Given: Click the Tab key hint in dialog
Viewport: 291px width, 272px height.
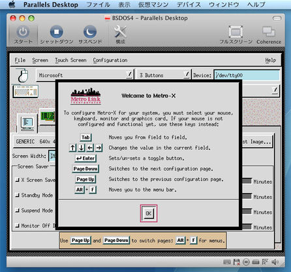Looking at the screenshot, I should pyautogui.click(x=85, y=137).
